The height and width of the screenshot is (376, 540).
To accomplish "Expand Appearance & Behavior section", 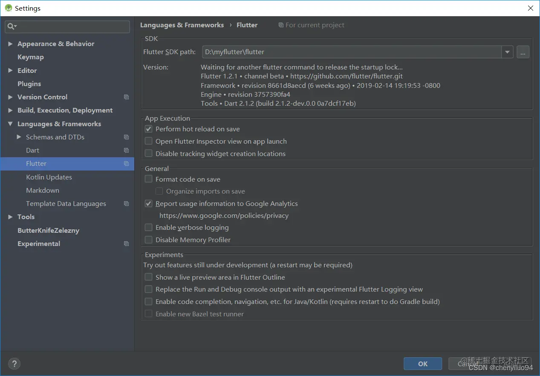I will (x=10, y=44).
